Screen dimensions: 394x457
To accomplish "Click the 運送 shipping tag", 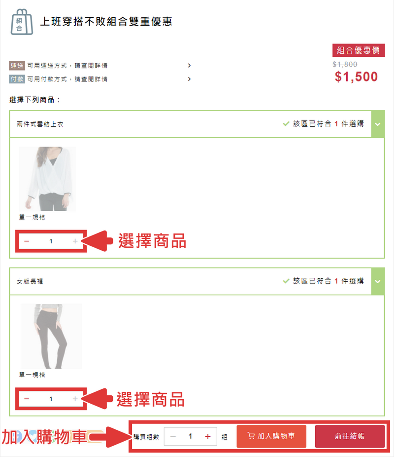I will click(x=17, y=66).
